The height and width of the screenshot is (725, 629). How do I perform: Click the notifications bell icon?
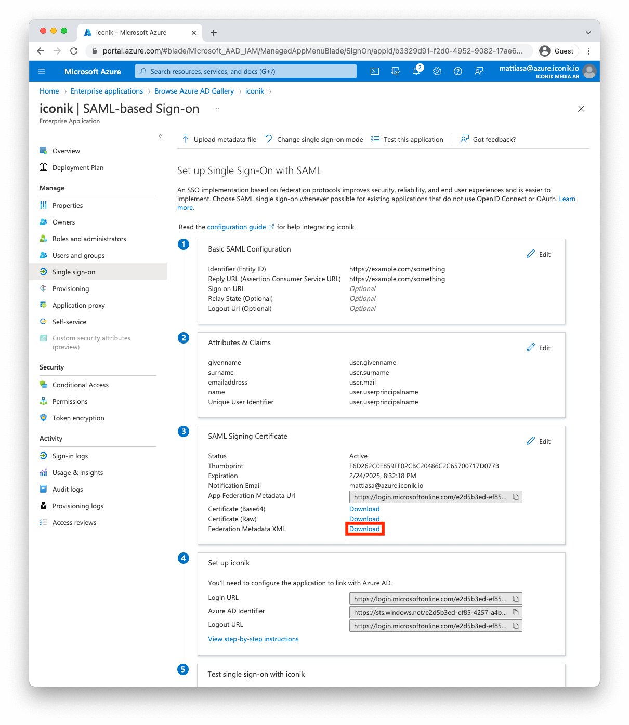click(416, 71)
